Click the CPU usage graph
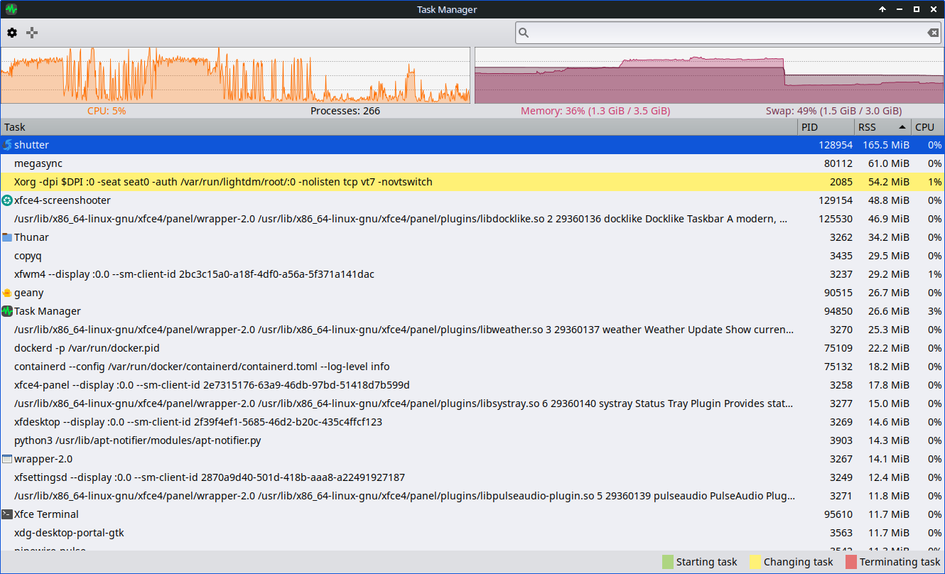 (235, 75)
